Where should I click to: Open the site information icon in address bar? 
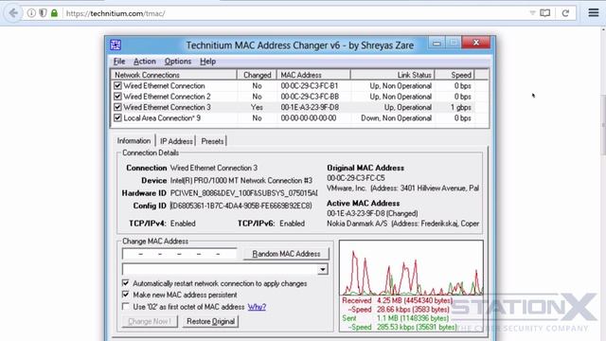(31, 13)
